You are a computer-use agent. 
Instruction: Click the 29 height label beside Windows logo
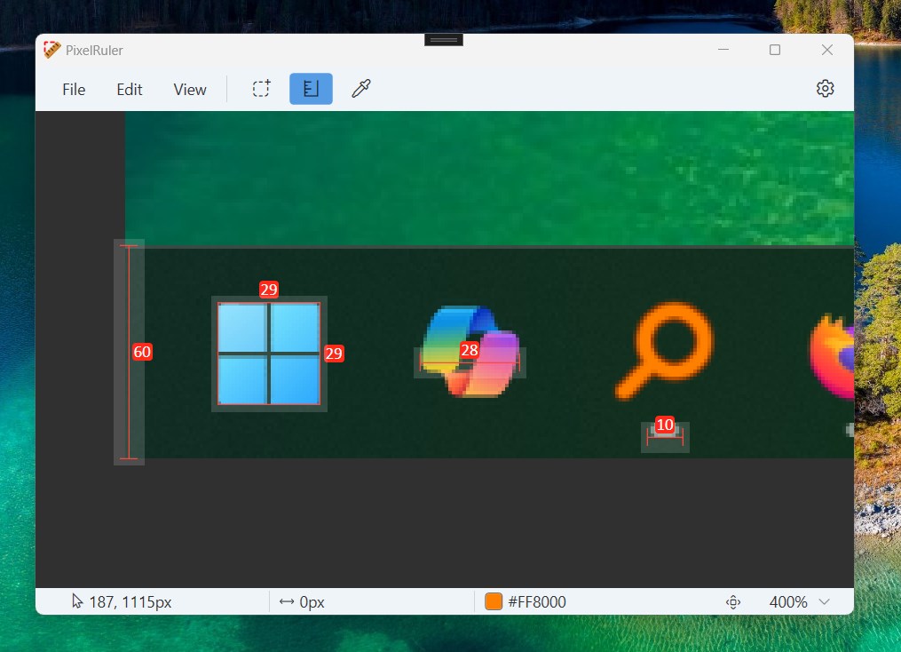tap(333, 353)
